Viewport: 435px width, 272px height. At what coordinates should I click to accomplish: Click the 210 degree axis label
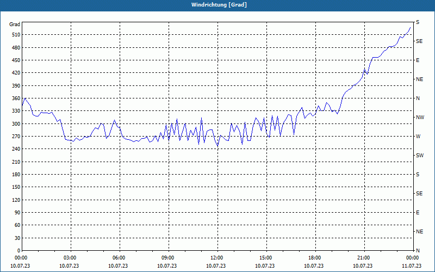click(x=16, y=162)
